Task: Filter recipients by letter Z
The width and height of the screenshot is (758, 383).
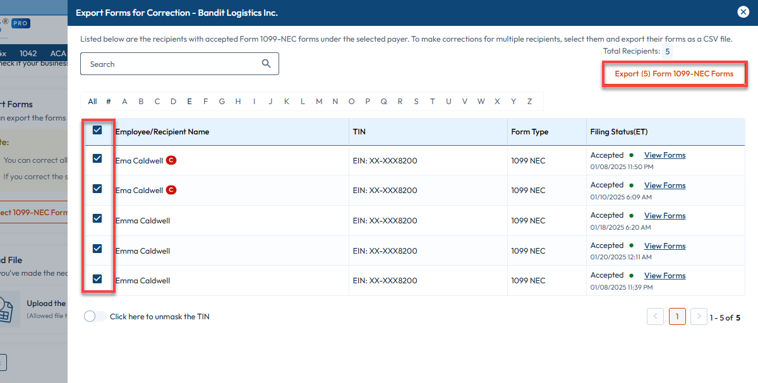Action: (529, 102)
